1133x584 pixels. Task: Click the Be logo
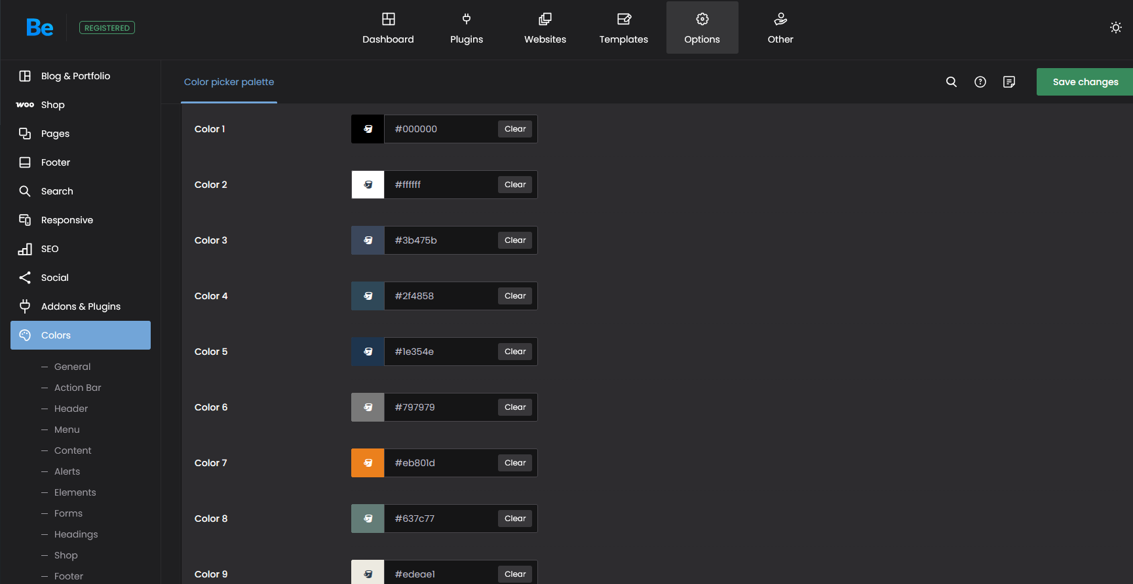(x=39, y=27)
